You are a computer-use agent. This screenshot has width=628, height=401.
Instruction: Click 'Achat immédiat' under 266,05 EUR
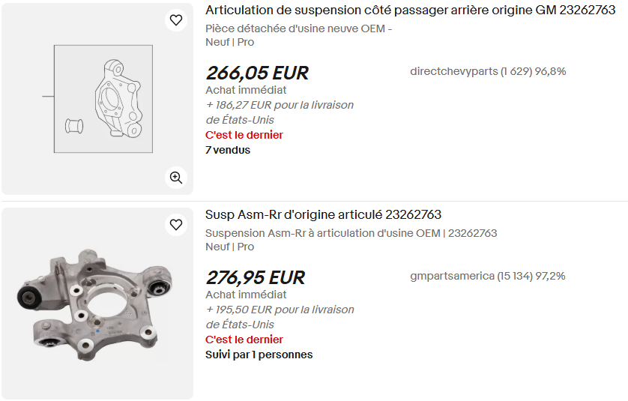[x=246, y=90]
